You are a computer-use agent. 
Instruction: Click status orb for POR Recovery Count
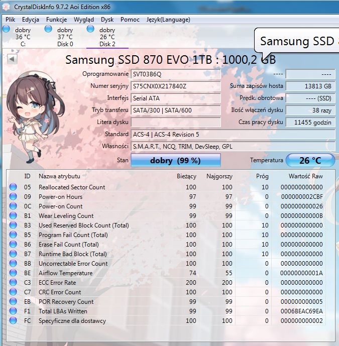(13, 301)
